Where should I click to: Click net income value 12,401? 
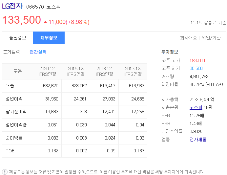point(109,112)
